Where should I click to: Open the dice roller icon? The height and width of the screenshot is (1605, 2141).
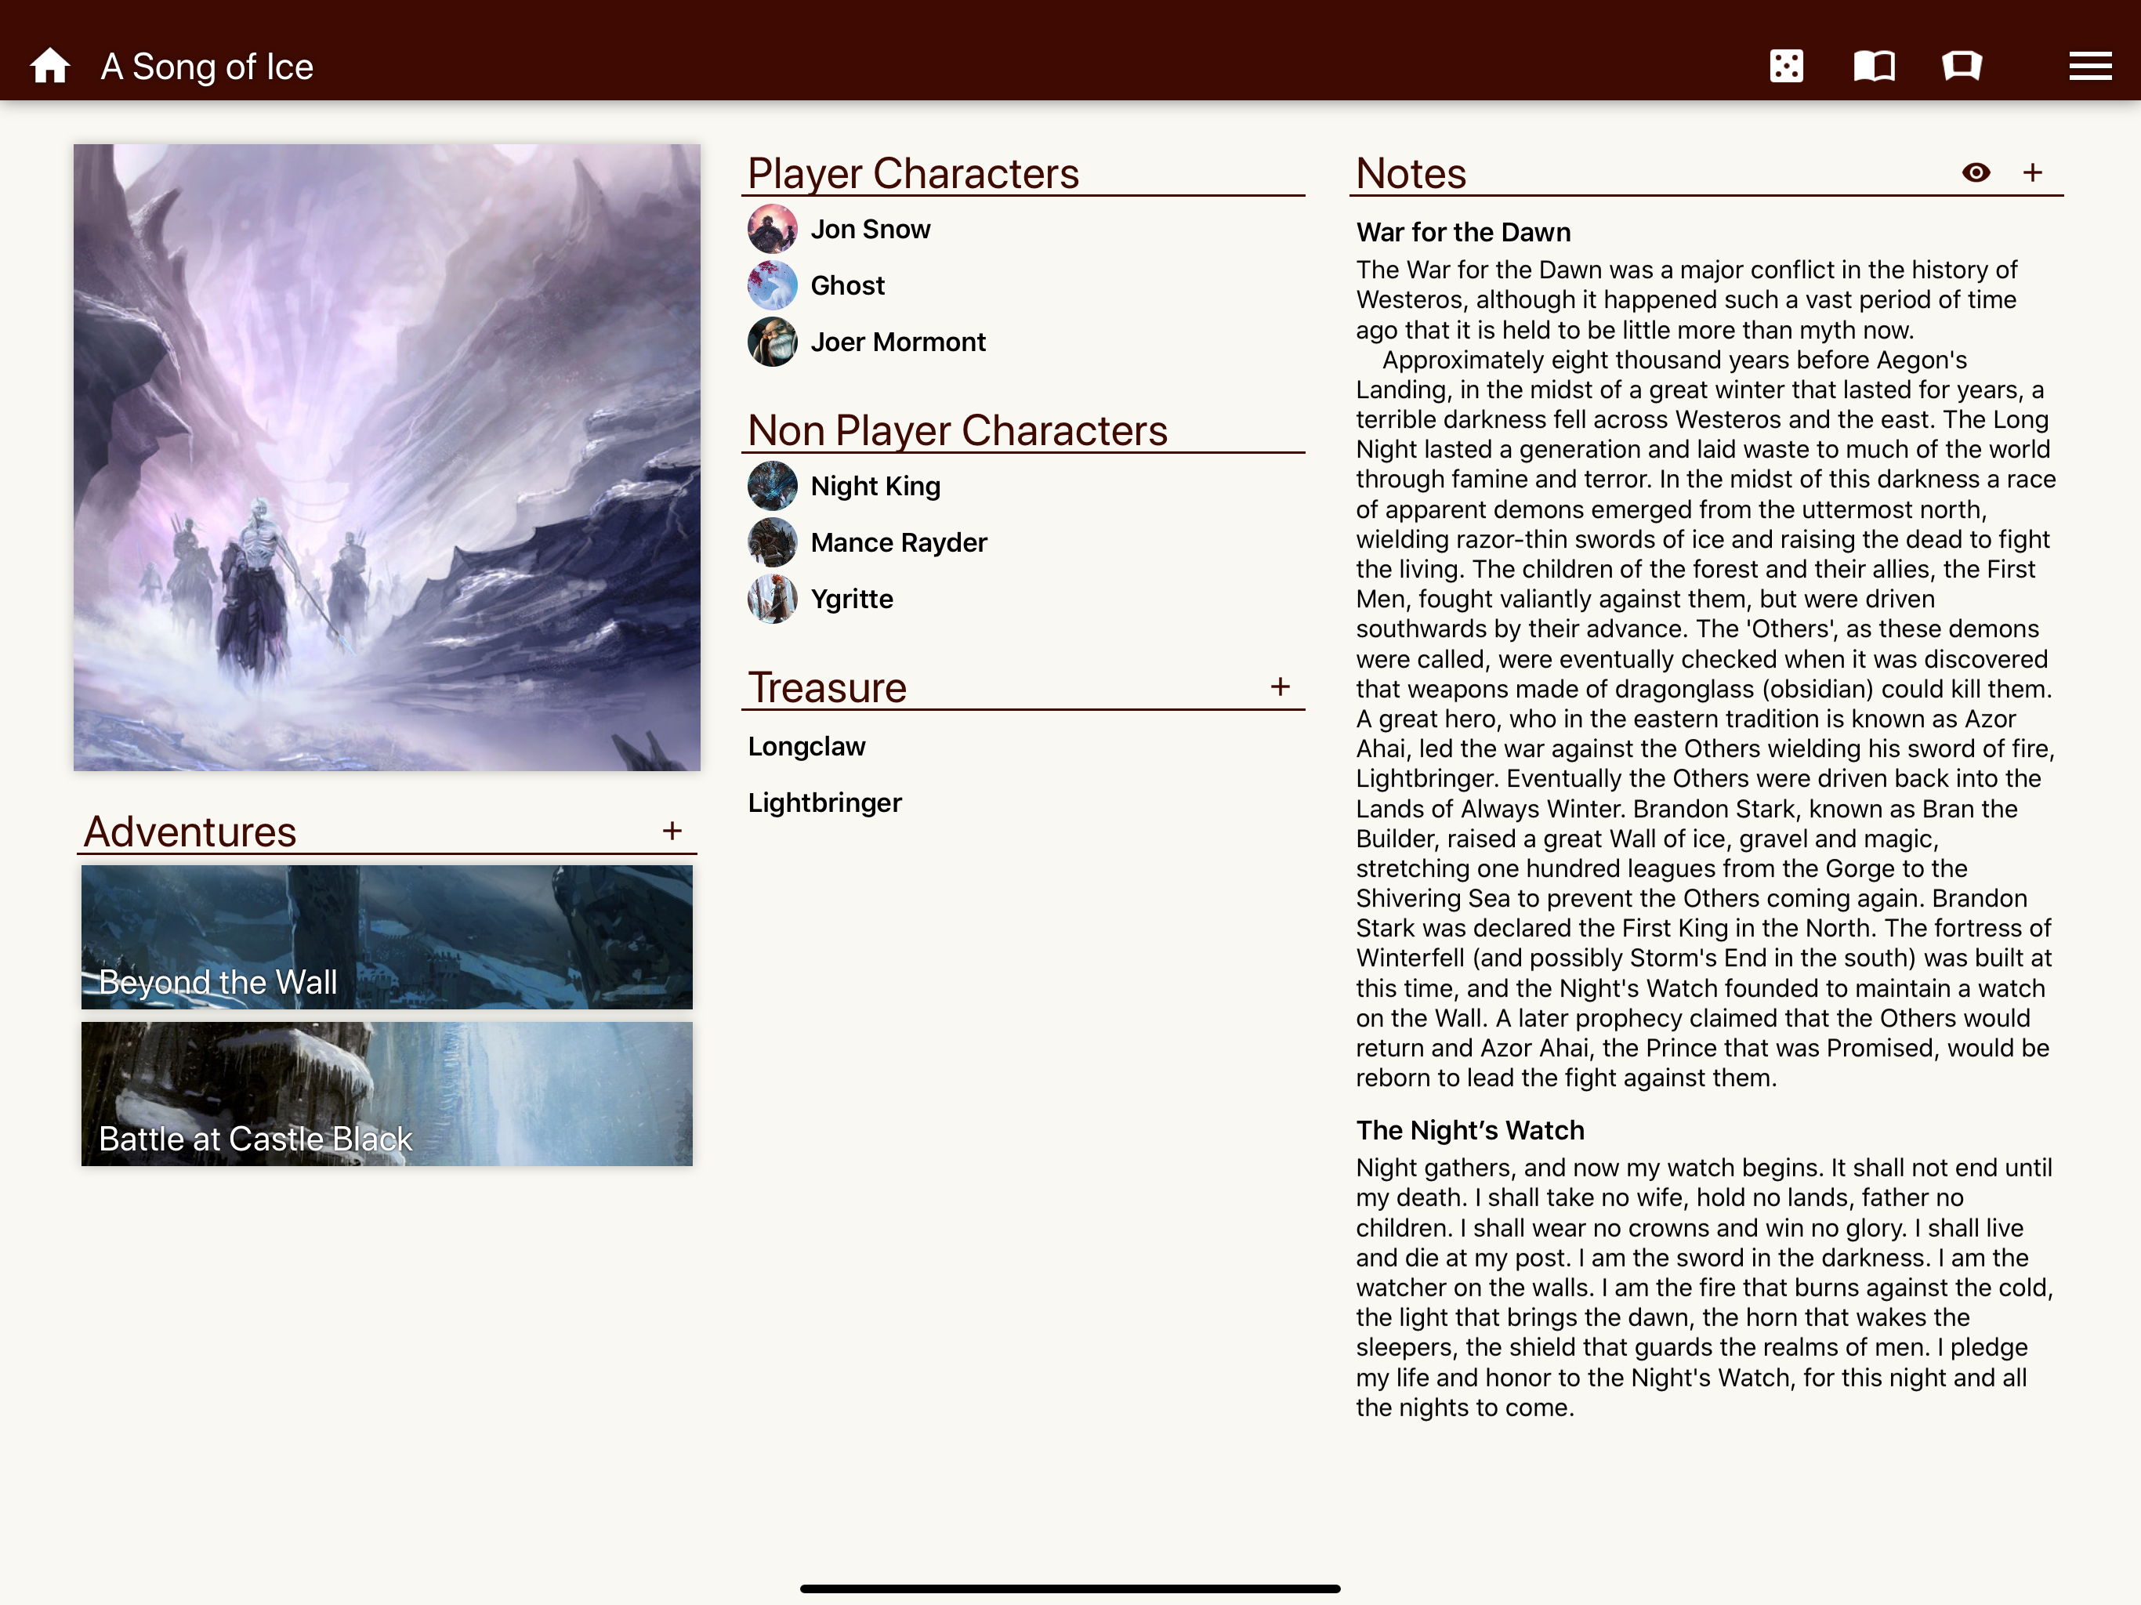click(1786, 66)
